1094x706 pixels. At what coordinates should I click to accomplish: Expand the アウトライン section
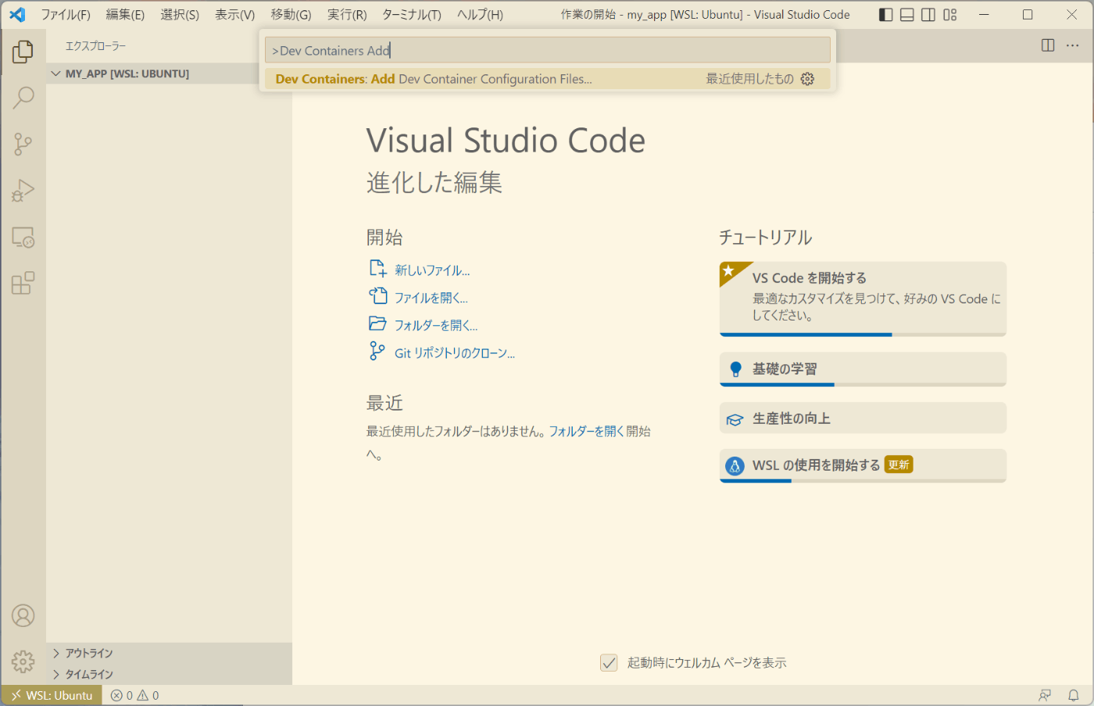pos(169,653)
